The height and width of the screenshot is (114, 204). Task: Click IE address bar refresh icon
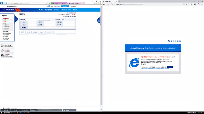pos(50,3)
